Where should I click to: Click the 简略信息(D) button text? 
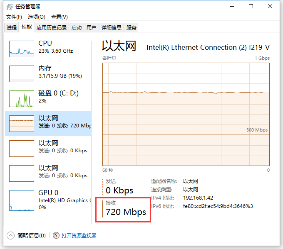(x=32, y=235)
